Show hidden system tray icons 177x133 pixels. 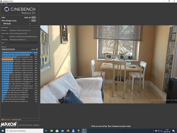click(153, 131)
